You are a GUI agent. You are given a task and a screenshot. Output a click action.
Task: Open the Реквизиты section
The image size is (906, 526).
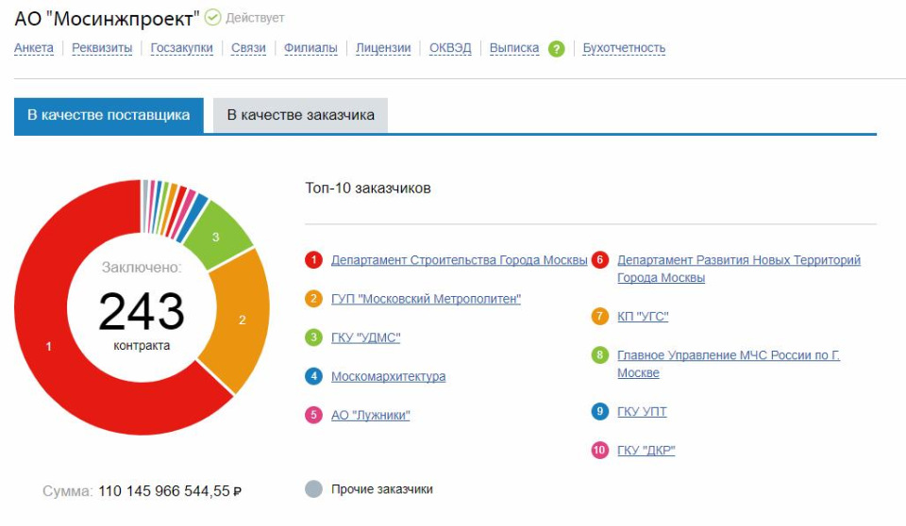click(102, 48)
